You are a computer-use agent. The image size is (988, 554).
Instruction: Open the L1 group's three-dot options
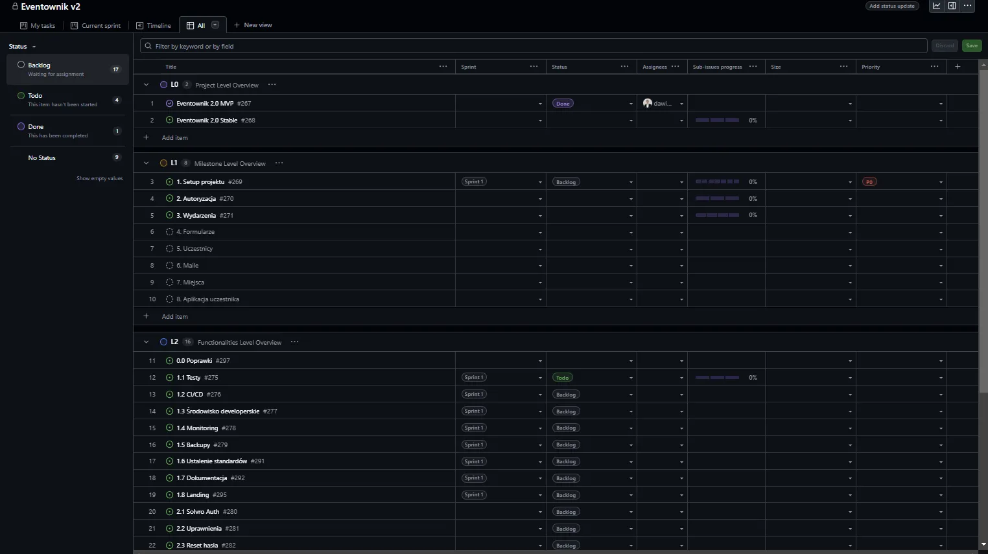point(279,163)
